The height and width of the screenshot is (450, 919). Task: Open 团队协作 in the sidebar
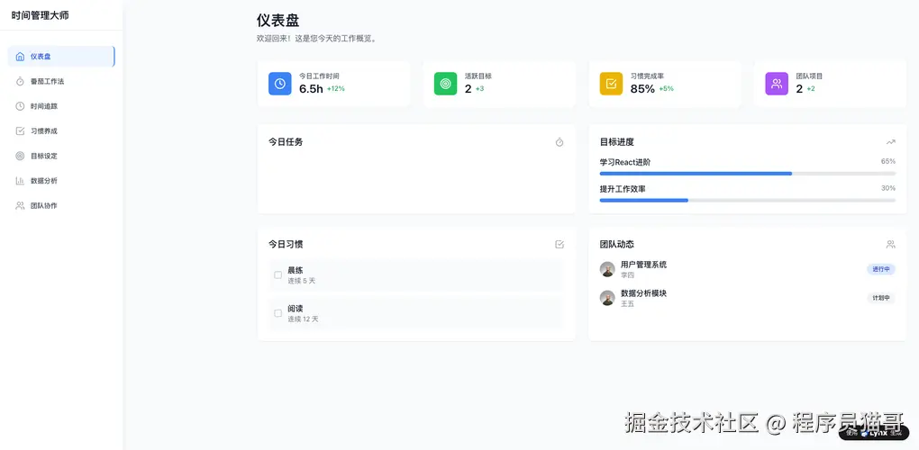(x=61, y=206)
